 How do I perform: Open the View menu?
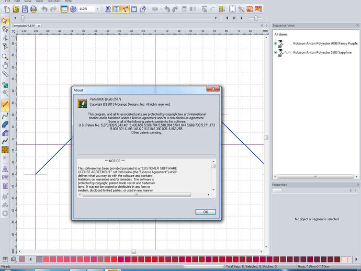28,1
